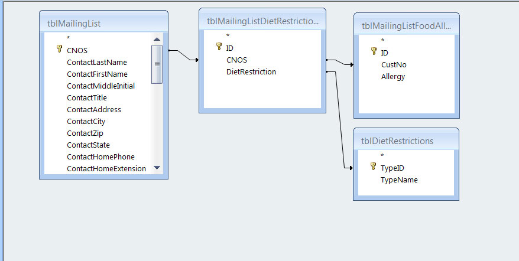Screen dimensions: 519x261
Task: Click the asterisk field in tblMailingListFoodAll...
Action: pyautogui.click(x=382, y=41)
